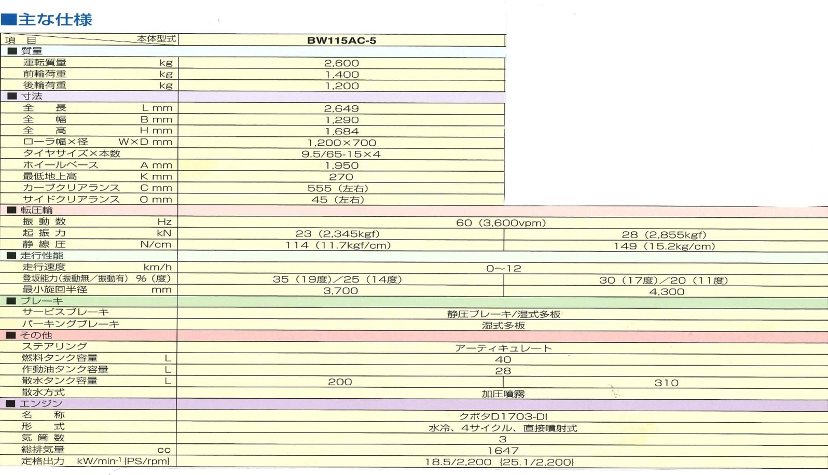Click rated output 18.5/2,200 {25.1/2,200}

499,463
